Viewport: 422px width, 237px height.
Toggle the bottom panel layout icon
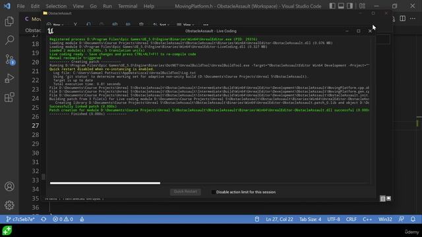click(x=341, y=6)
